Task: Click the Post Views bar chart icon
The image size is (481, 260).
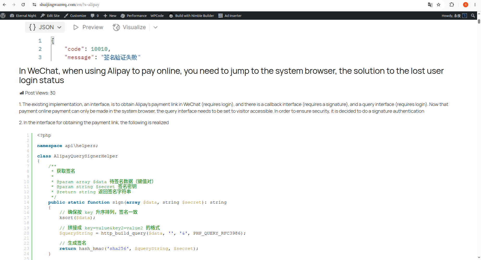Action: tap(22, 93)
